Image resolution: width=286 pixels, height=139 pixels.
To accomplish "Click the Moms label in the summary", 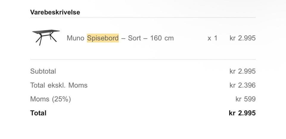I will click(x=40, y=99).
